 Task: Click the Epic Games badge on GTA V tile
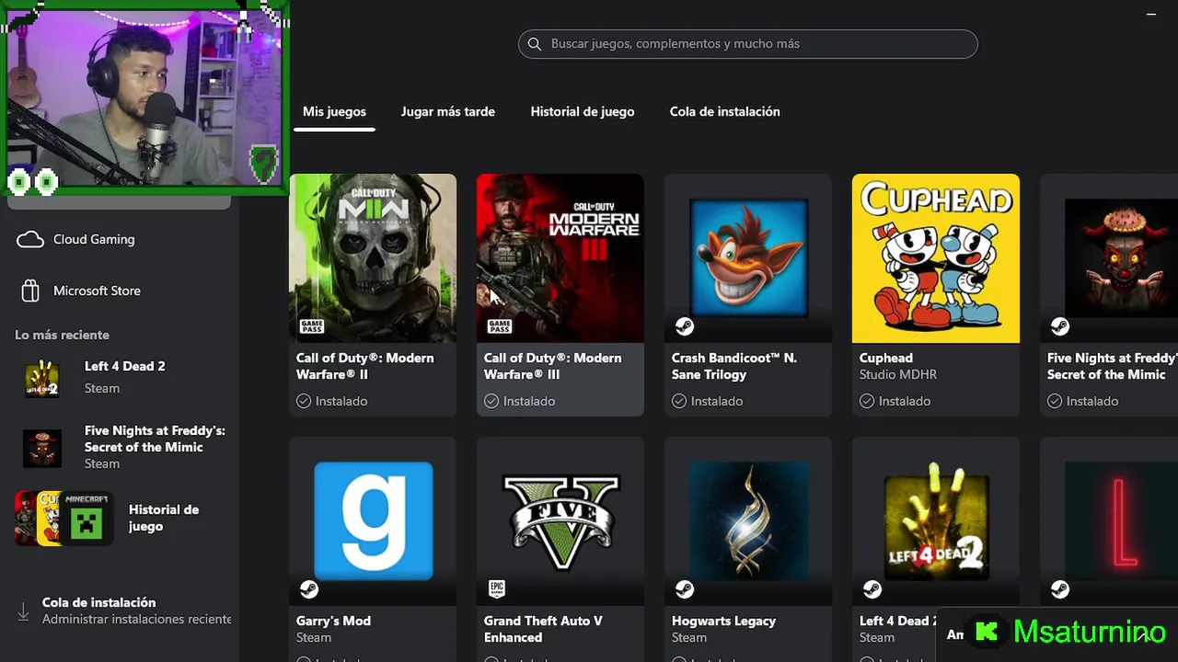point(497,589)
